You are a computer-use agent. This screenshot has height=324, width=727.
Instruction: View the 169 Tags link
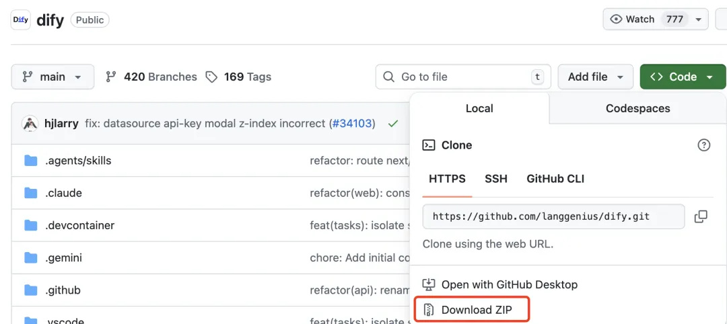238,77
